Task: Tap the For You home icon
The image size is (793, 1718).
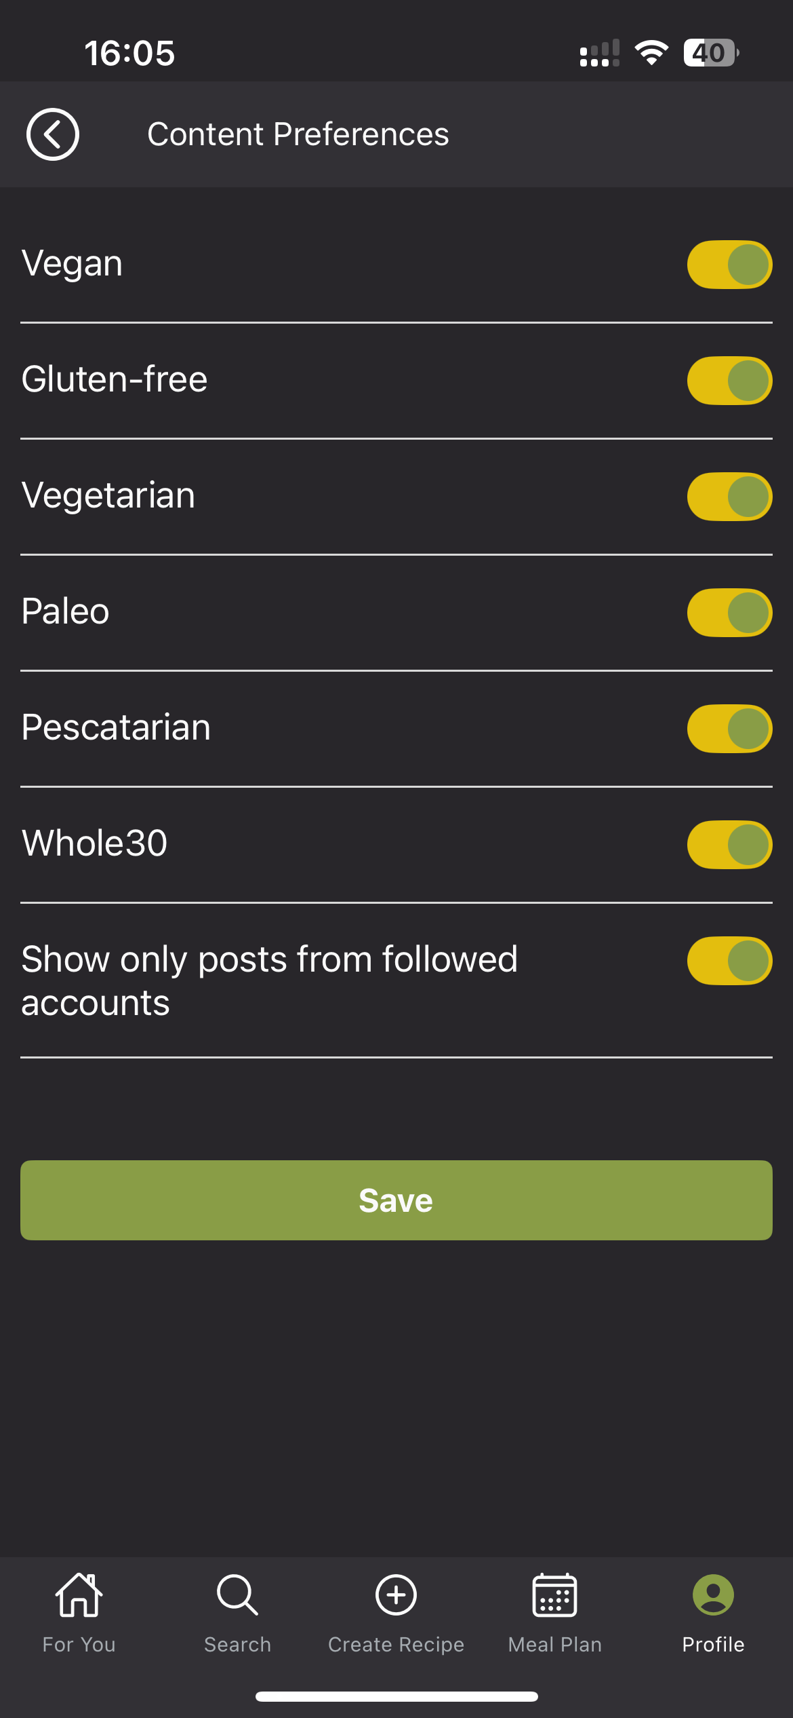Action: [x=79, y=1595]
